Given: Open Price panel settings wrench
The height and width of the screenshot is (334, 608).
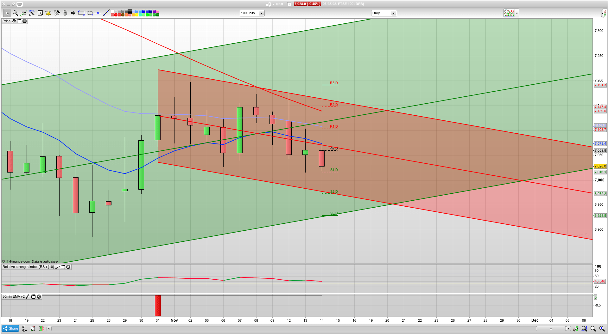Looking at the screenshot, I should (14, 21).
